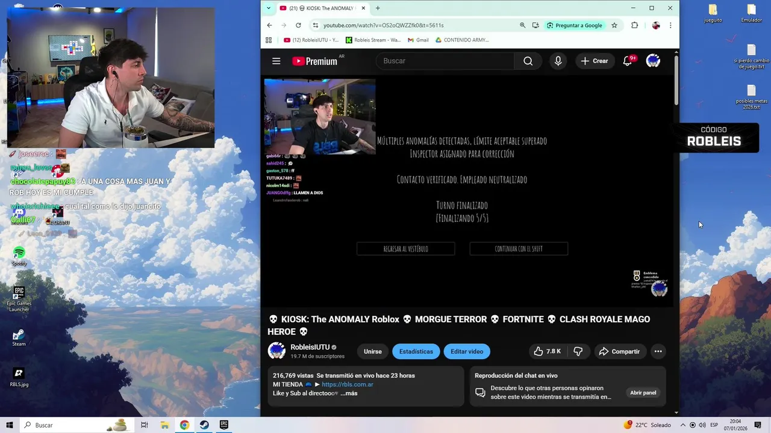This screenshot has height=433, width=771.
Task: Open Task View in taskbar
Action: [x=145, y=425]
